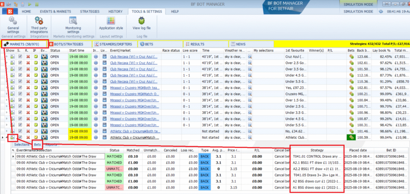Click info icon for Mirassol Match Odds row
This screenshot has height=194, width=410.
(x=96, y=94)
